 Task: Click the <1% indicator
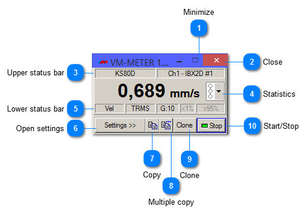pos(188,109)
